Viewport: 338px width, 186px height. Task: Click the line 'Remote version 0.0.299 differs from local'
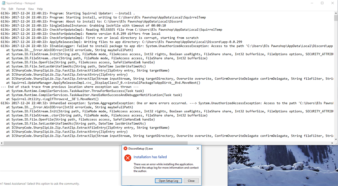(x=81, y=34)
